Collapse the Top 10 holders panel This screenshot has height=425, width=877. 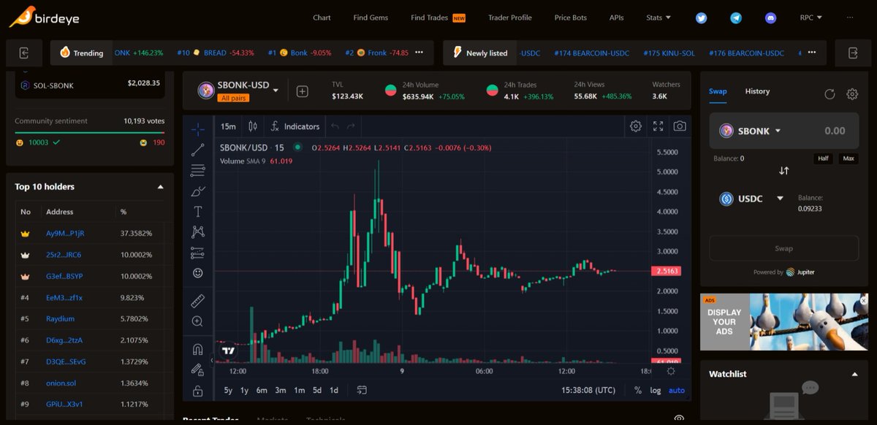[x=160, y=187]
